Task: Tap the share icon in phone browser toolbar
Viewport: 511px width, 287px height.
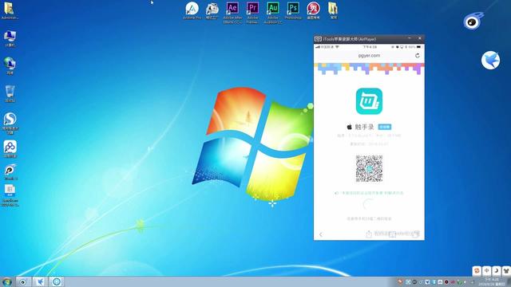Action: [x=369, y=234]
